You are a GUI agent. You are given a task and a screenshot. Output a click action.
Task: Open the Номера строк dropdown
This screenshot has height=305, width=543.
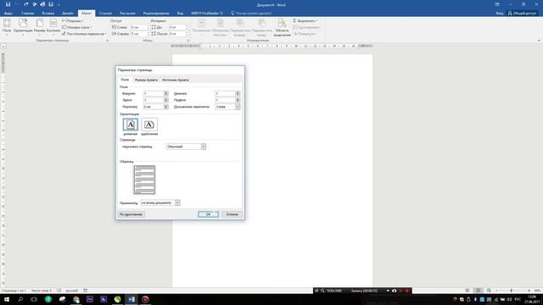coord(77,27)
